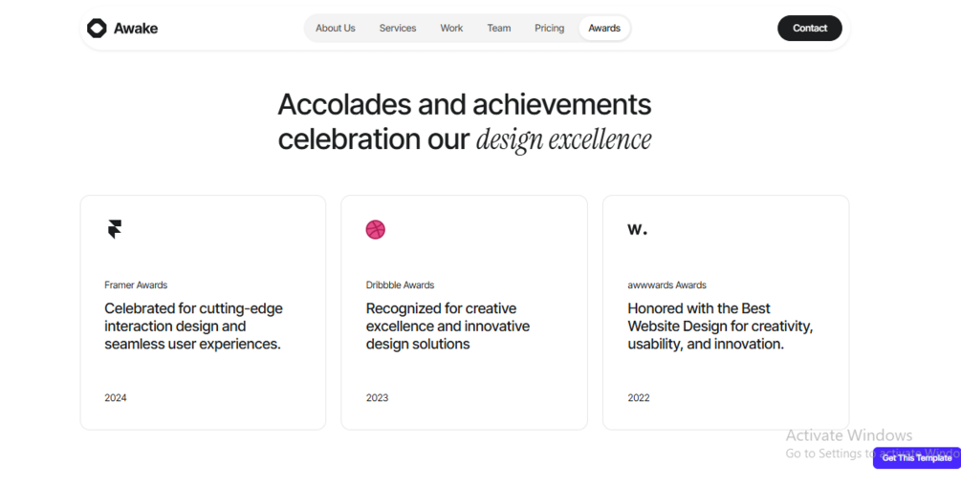Go to the Services nav item
Screen dimensions: 961x485
click(398, 29)
